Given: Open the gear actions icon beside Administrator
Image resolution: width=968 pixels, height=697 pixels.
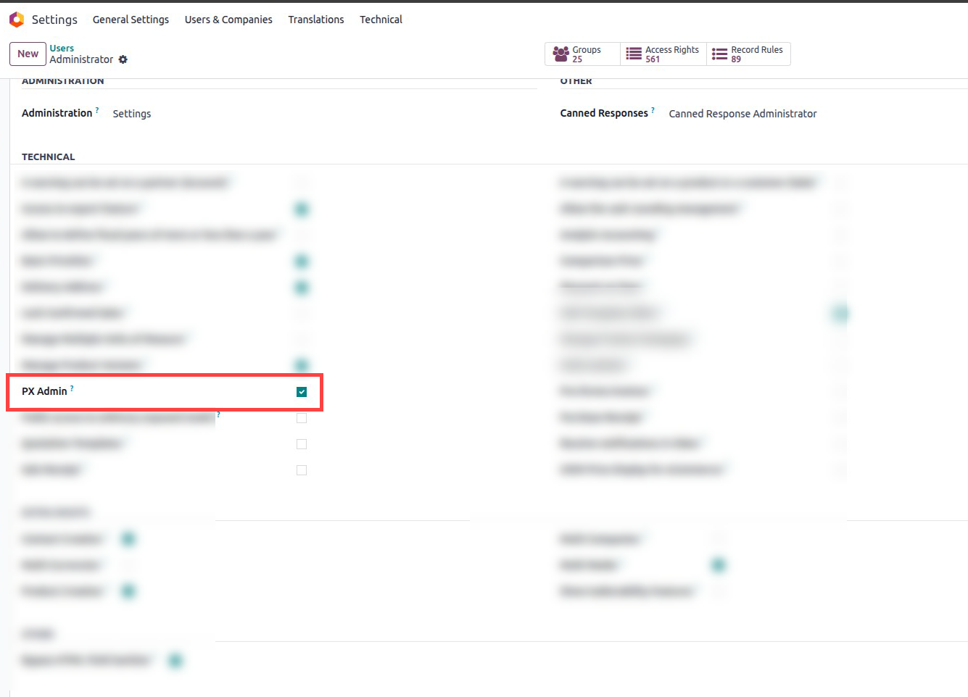Looking at the screenshot, I should pyautogui.click(x=123, y=59).
